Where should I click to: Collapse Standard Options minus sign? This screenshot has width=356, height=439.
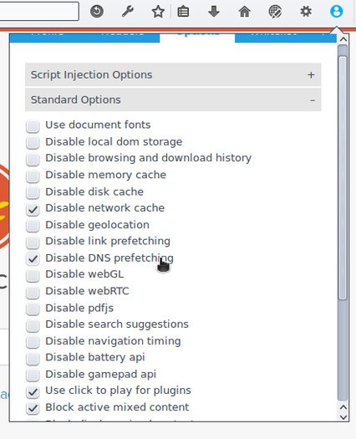pos(313,100)
